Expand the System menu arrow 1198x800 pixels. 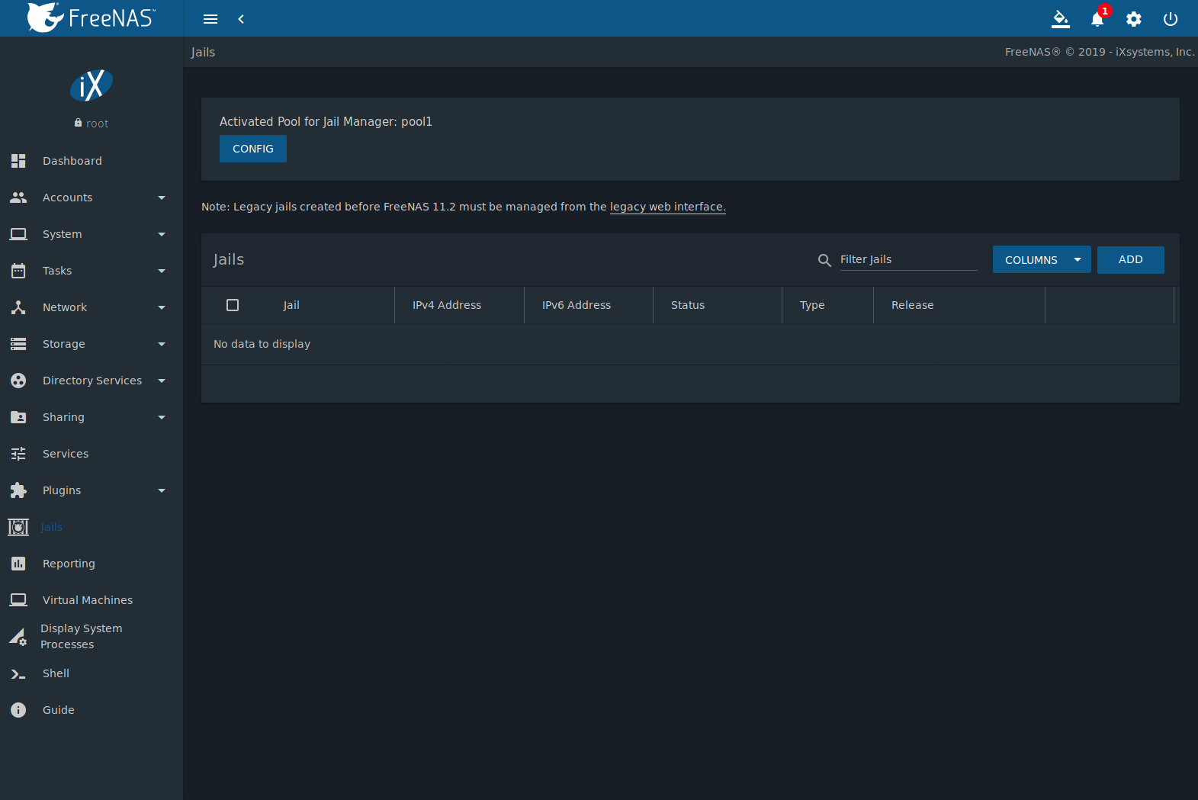pyautogui.click(x=162, y=234)
